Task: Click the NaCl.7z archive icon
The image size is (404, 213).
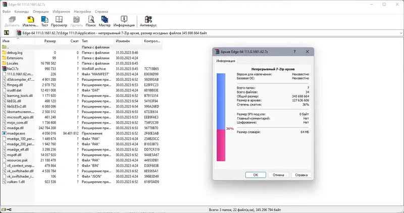Action: (4, 69)
